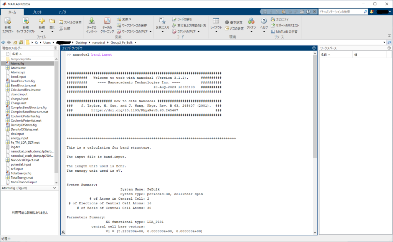393x242 pixels.
Task: Select BandStructure.fig in the file list
Action: tap(23, 81)
